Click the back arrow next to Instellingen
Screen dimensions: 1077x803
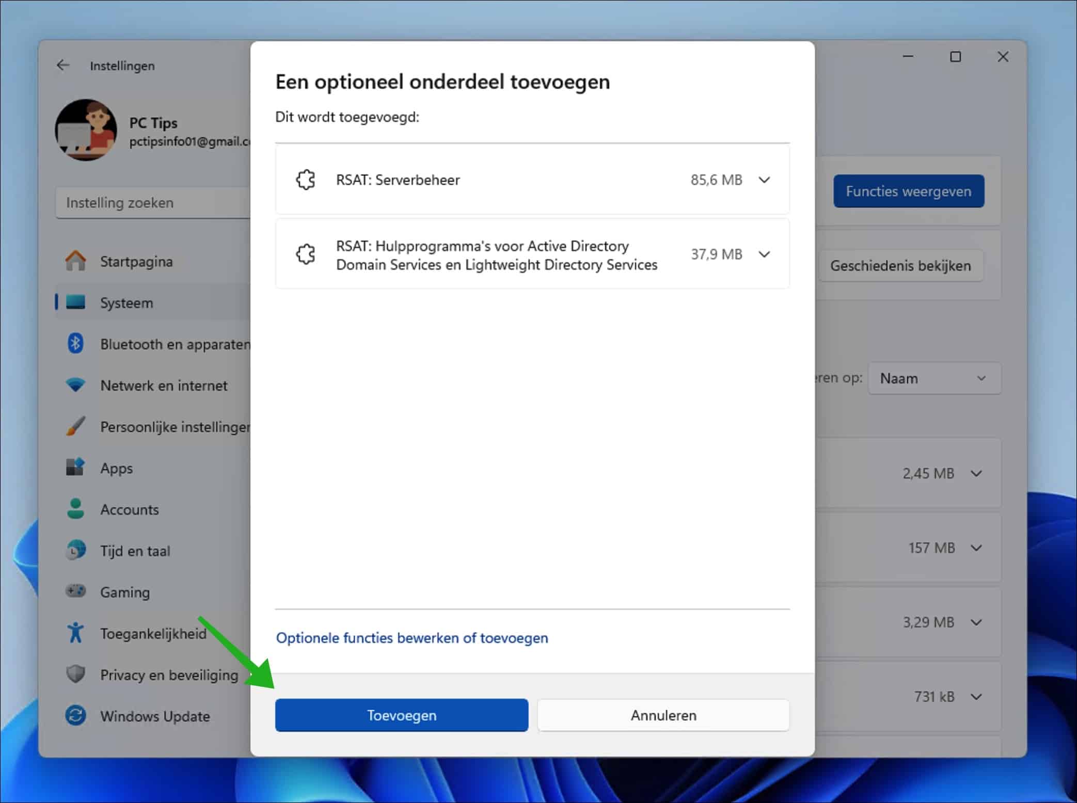(63, 66)
